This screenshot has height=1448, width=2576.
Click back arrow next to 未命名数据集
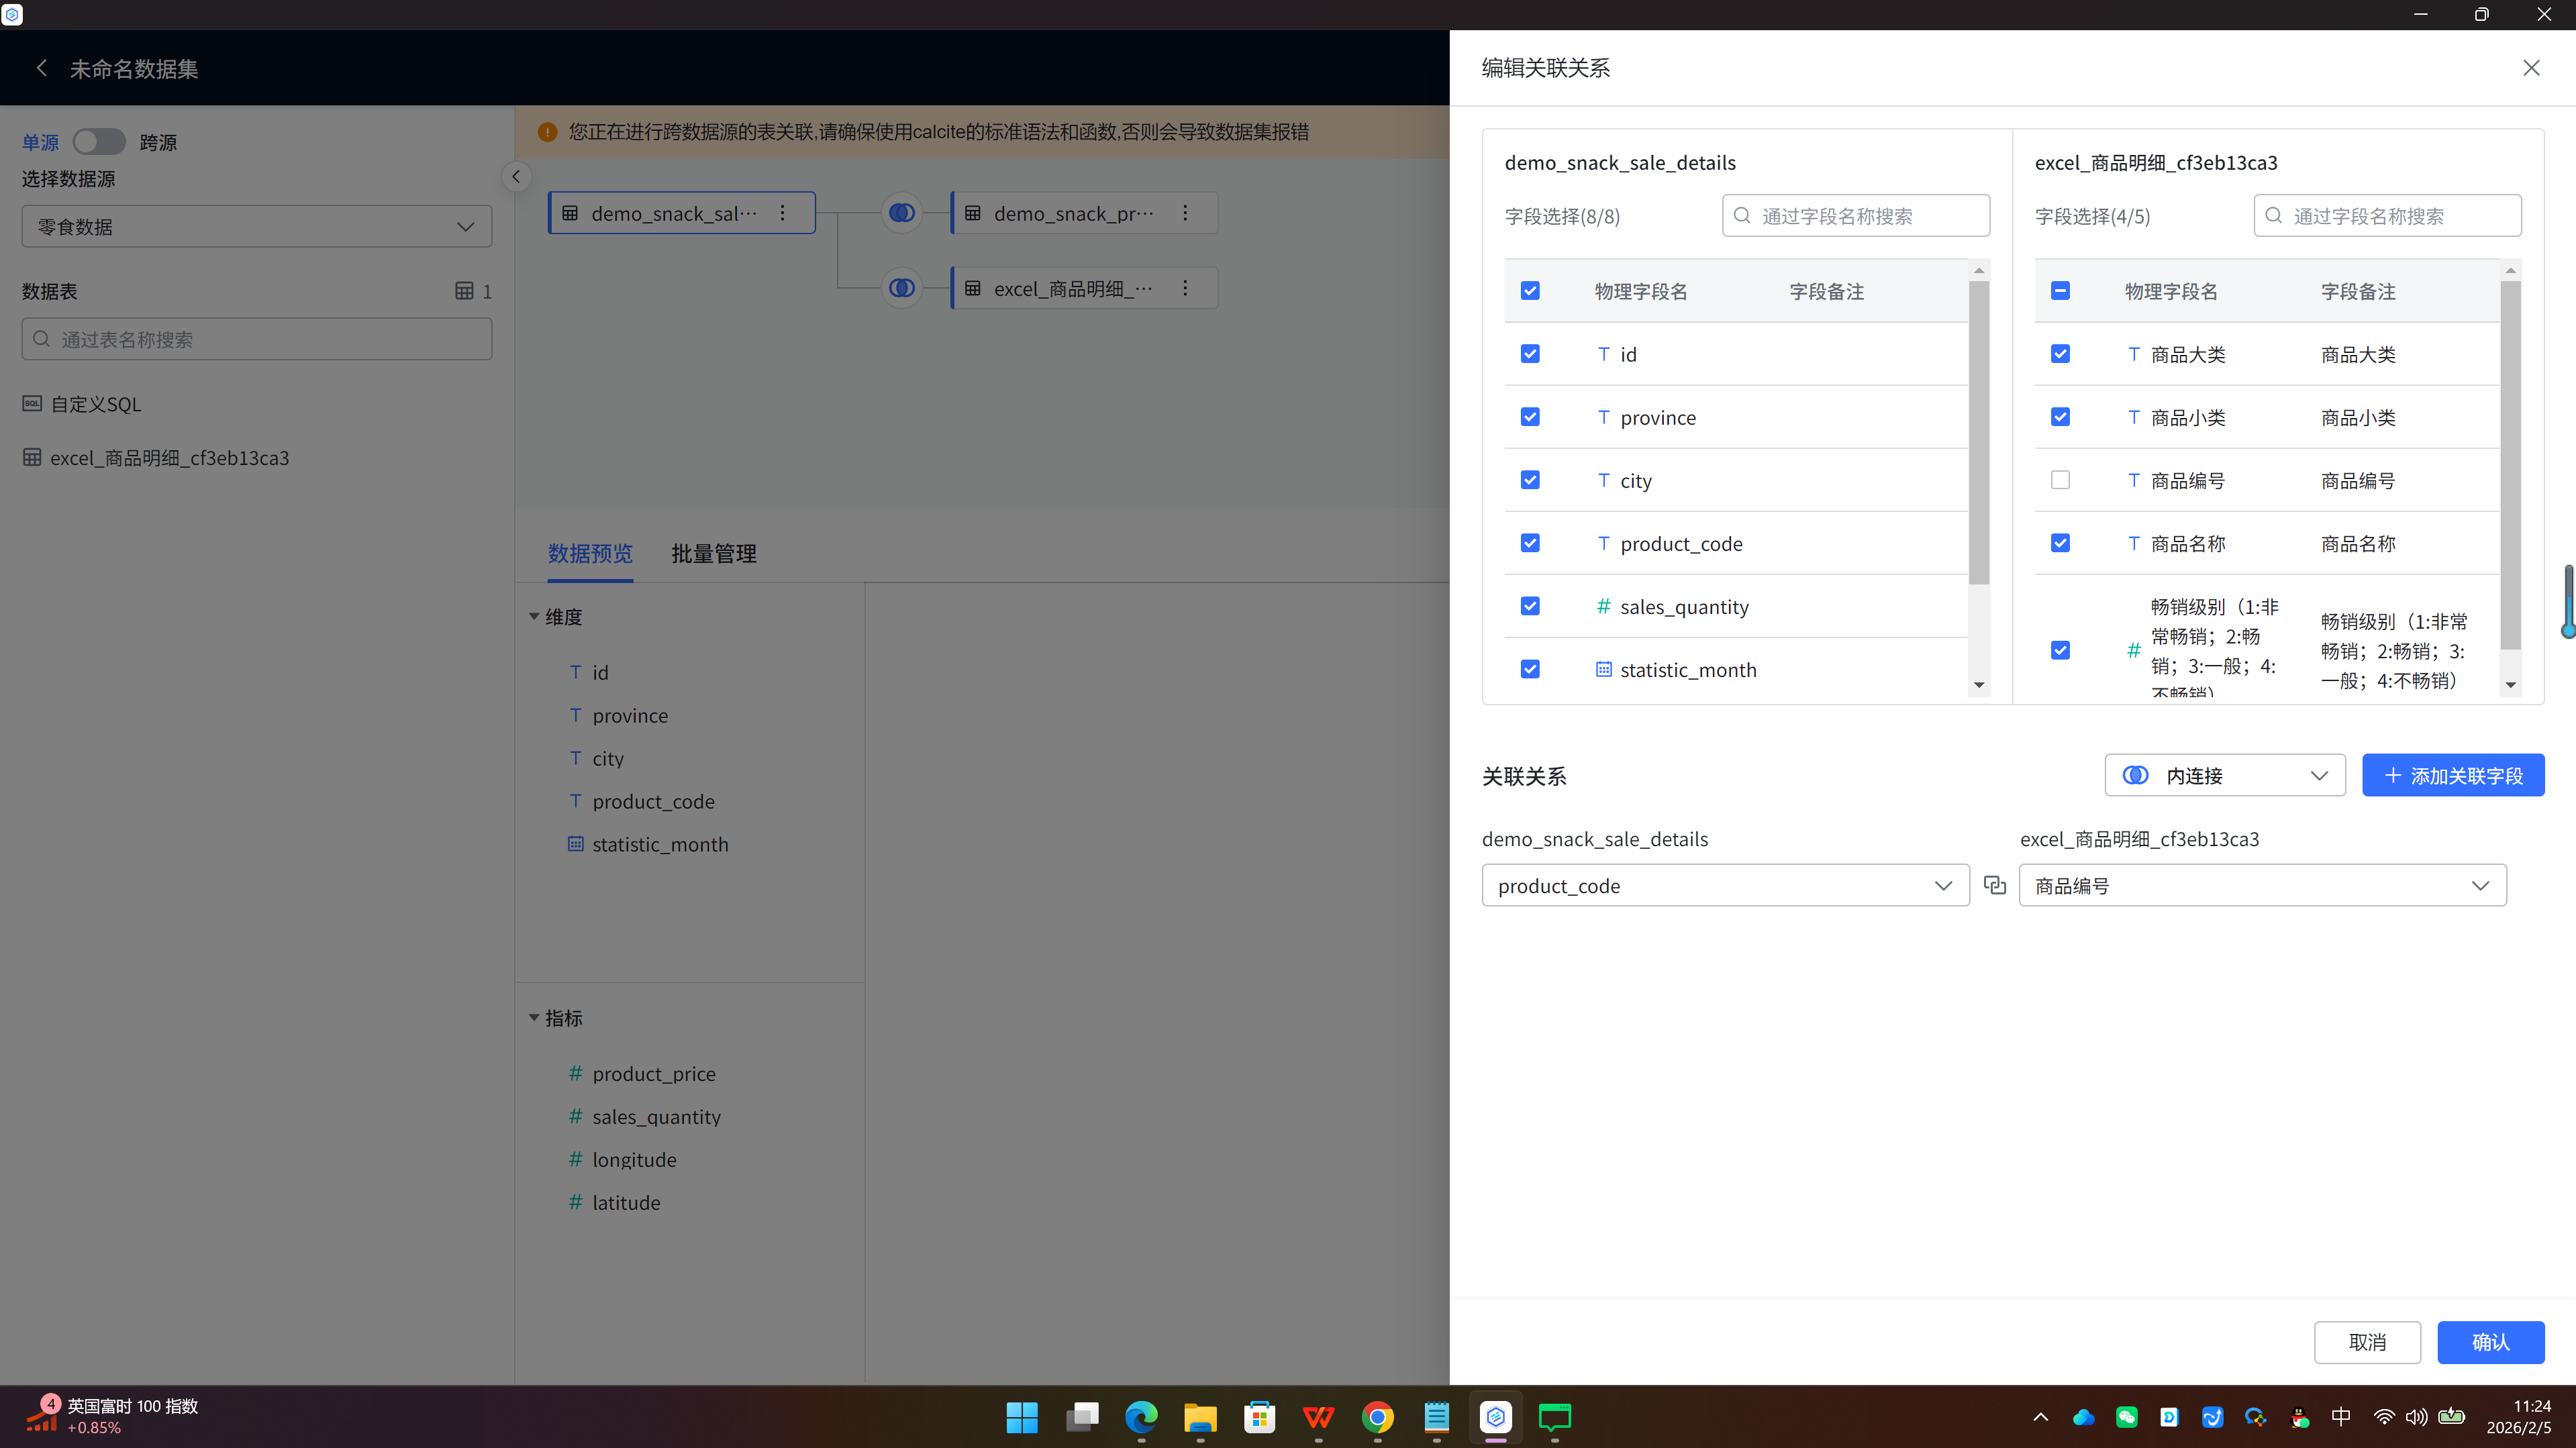coord(41,68)
